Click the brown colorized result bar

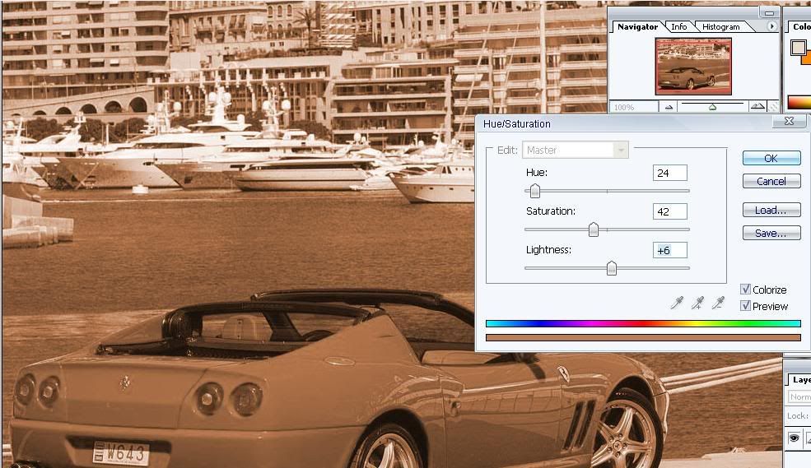pyautogui.click(x=643, y=337)
